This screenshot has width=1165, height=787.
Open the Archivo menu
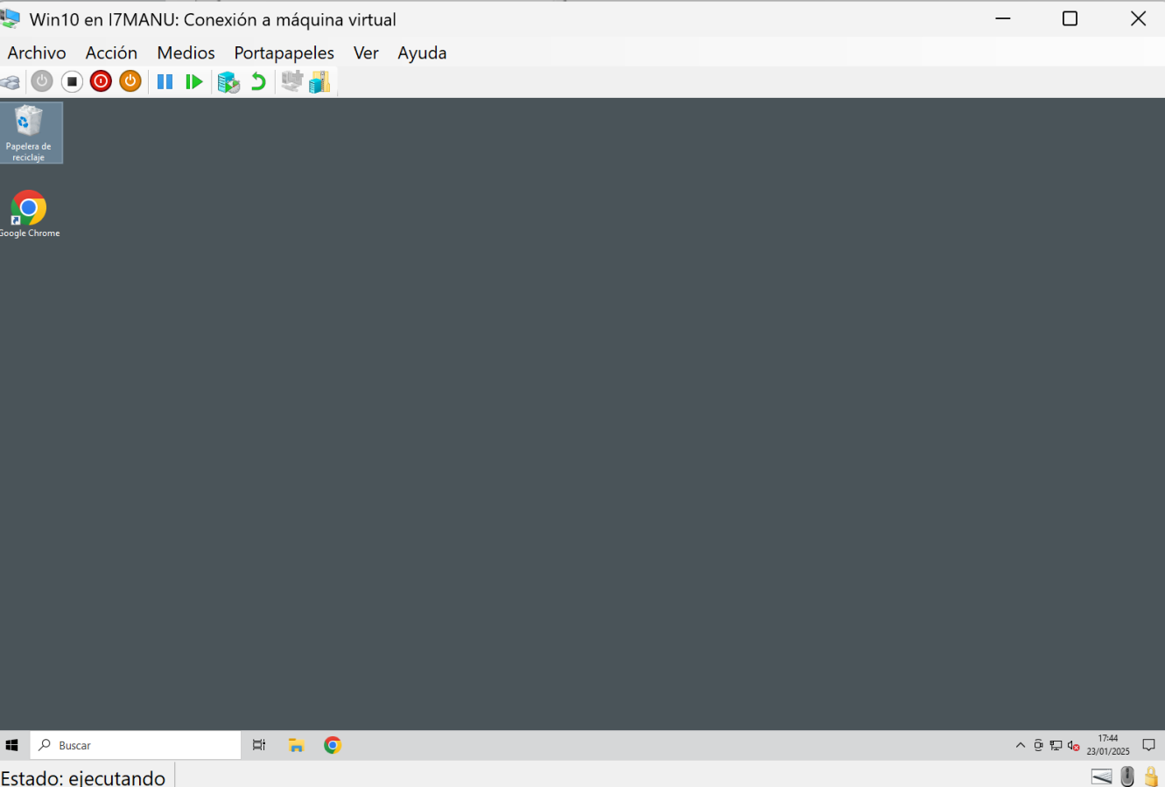(x=37, y=53)
